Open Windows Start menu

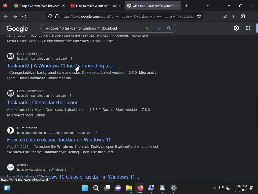(x=85, y=188)
